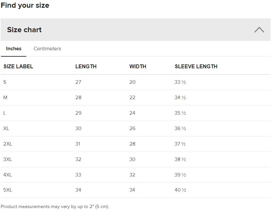Click the LENGTH column header

(86, 67)
